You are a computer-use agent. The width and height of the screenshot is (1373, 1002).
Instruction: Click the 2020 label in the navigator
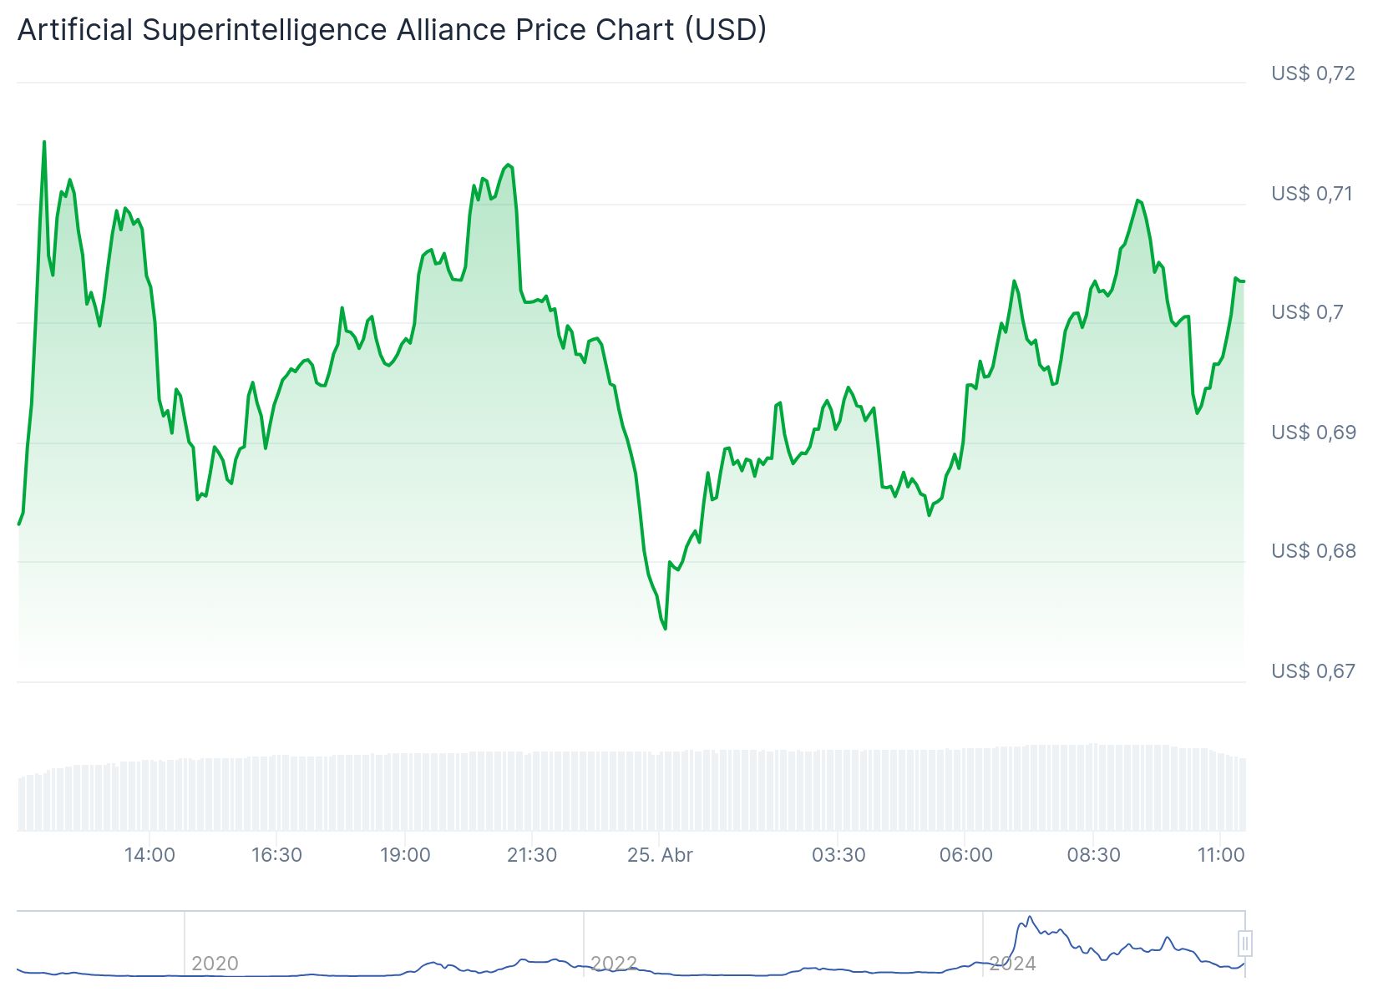click(x=215, y=964)
